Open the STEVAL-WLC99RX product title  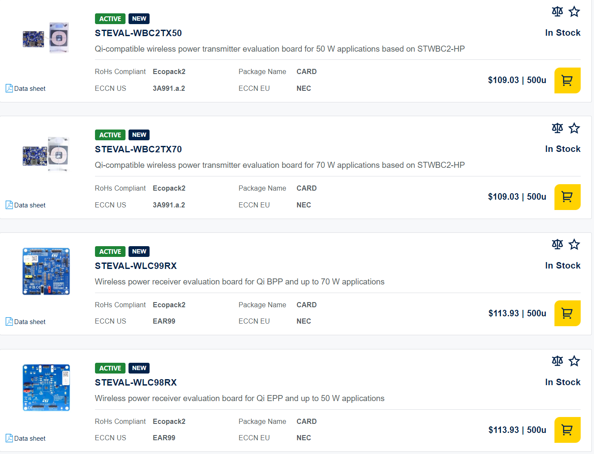pyautogui.click(x=135, y=266)
